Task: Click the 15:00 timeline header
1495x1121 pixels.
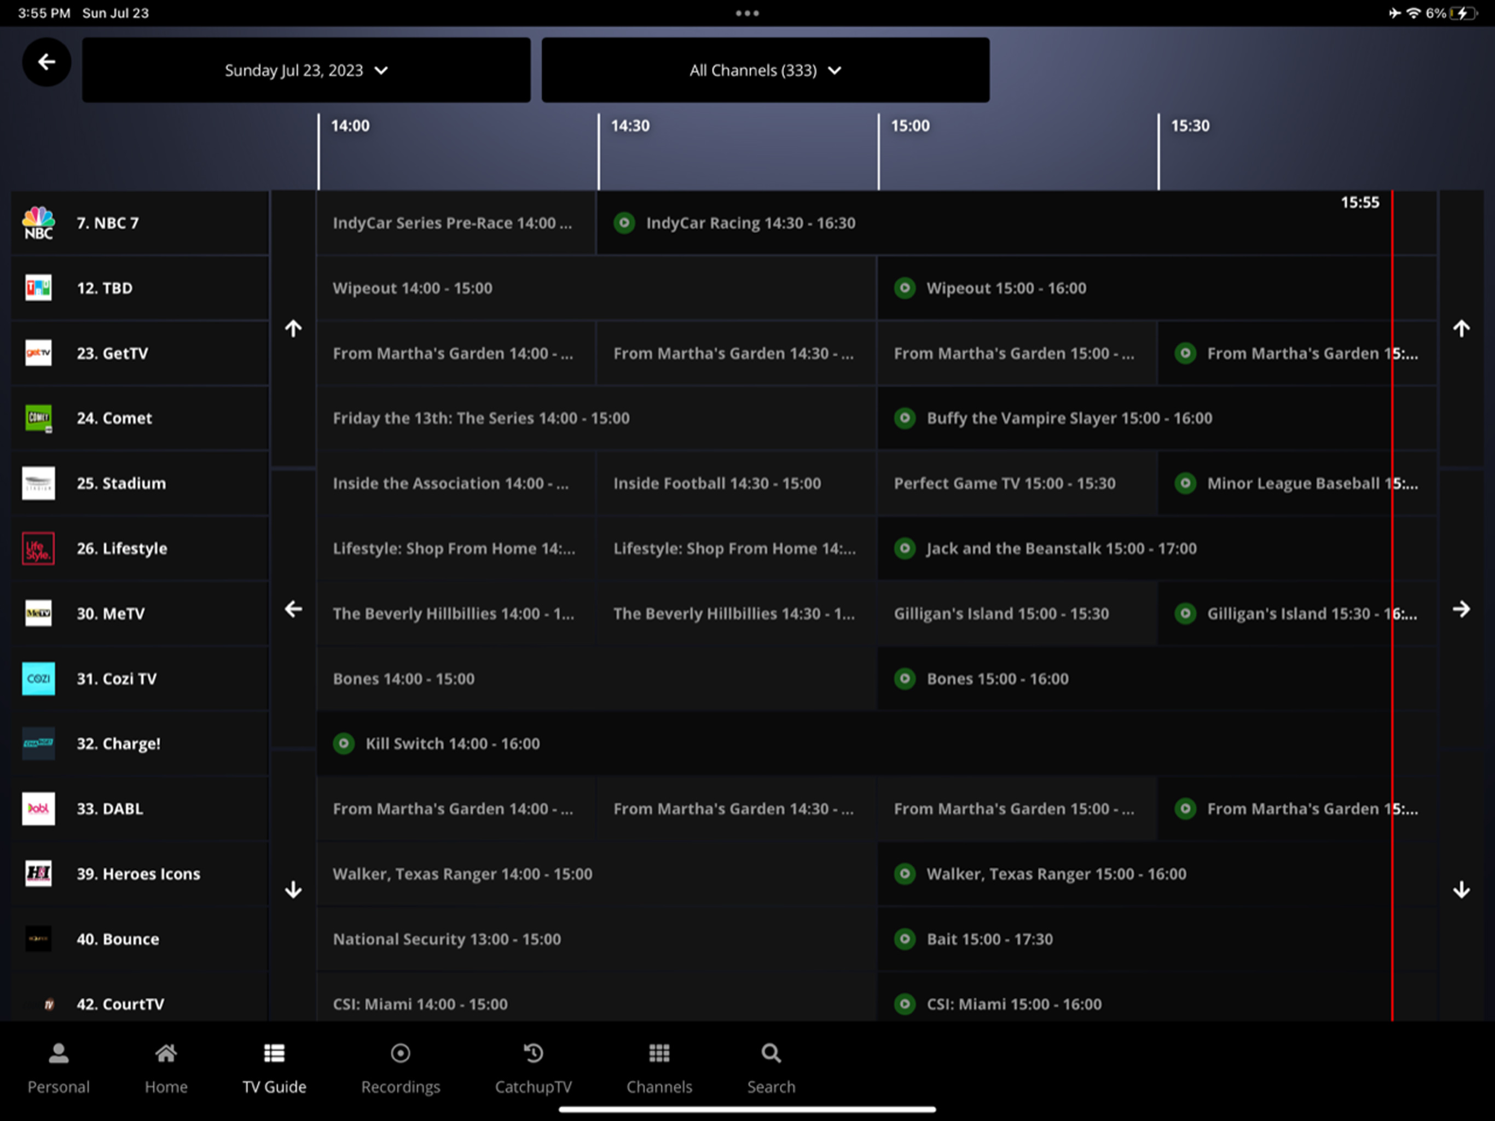Action: (x=909, y=126)
